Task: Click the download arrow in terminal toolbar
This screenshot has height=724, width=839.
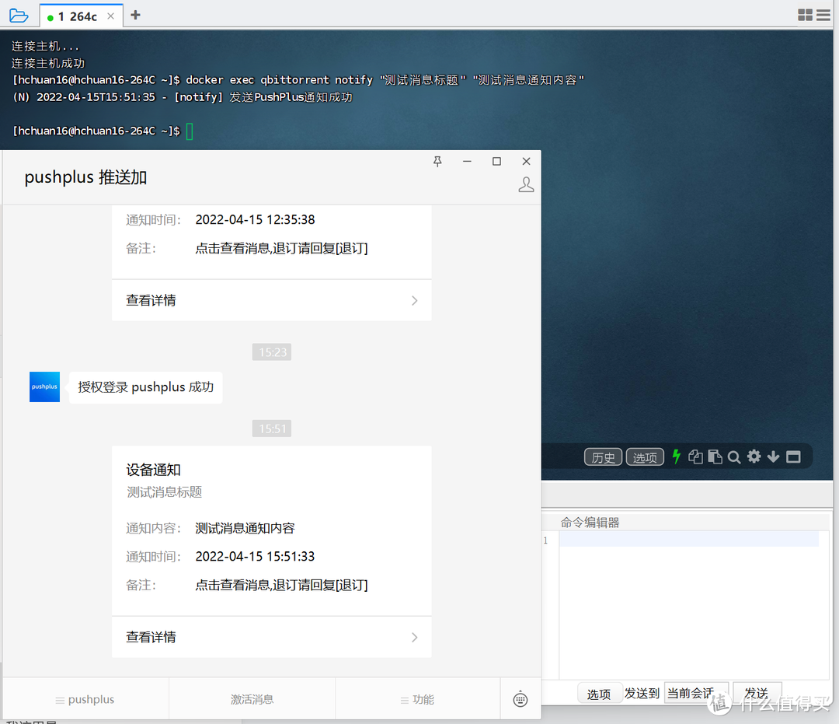Action: click(773, 456)
